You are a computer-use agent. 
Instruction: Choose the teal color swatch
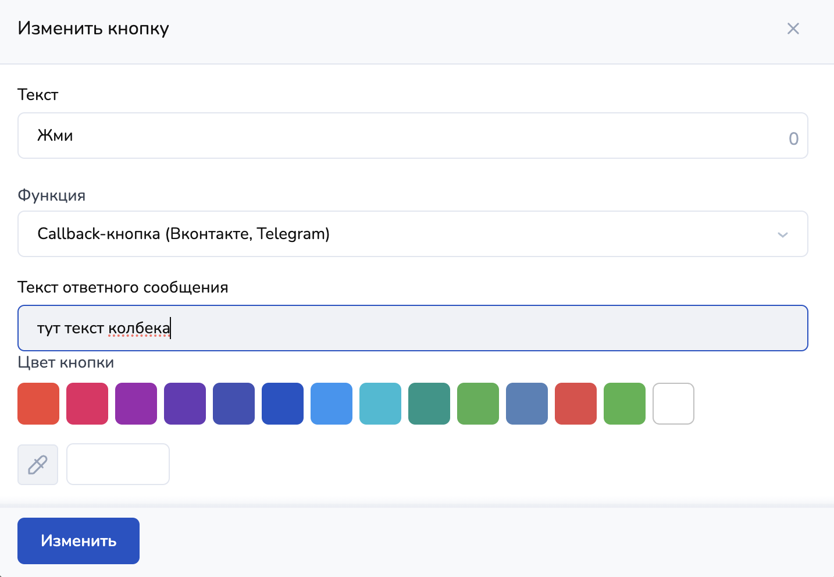coord(429,404)
